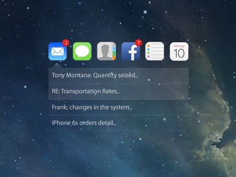The image size is (236, 177).
Task: Click the purple dot in Reminders icon
Action: [x=149, y=57]
